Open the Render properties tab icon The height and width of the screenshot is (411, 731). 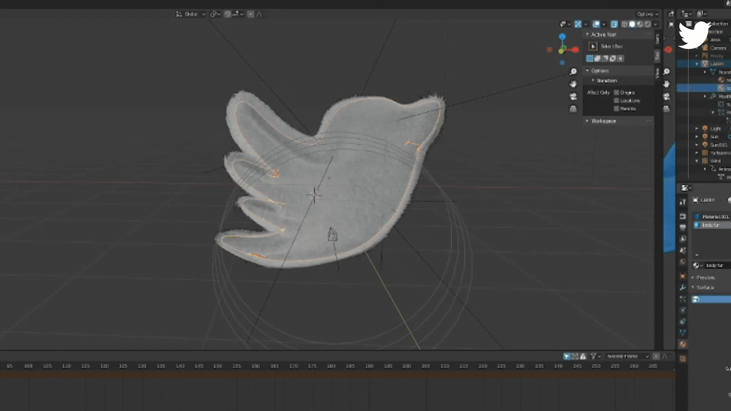pos(682,216)
